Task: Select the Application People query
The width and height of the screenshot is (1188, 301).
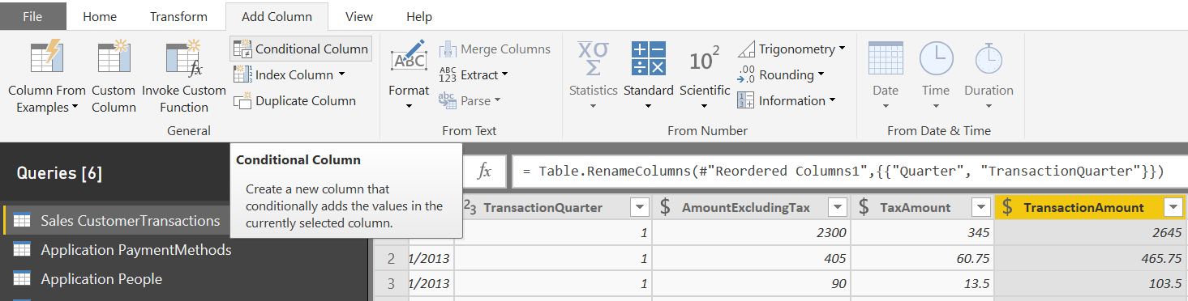Action: coord(101,279)
